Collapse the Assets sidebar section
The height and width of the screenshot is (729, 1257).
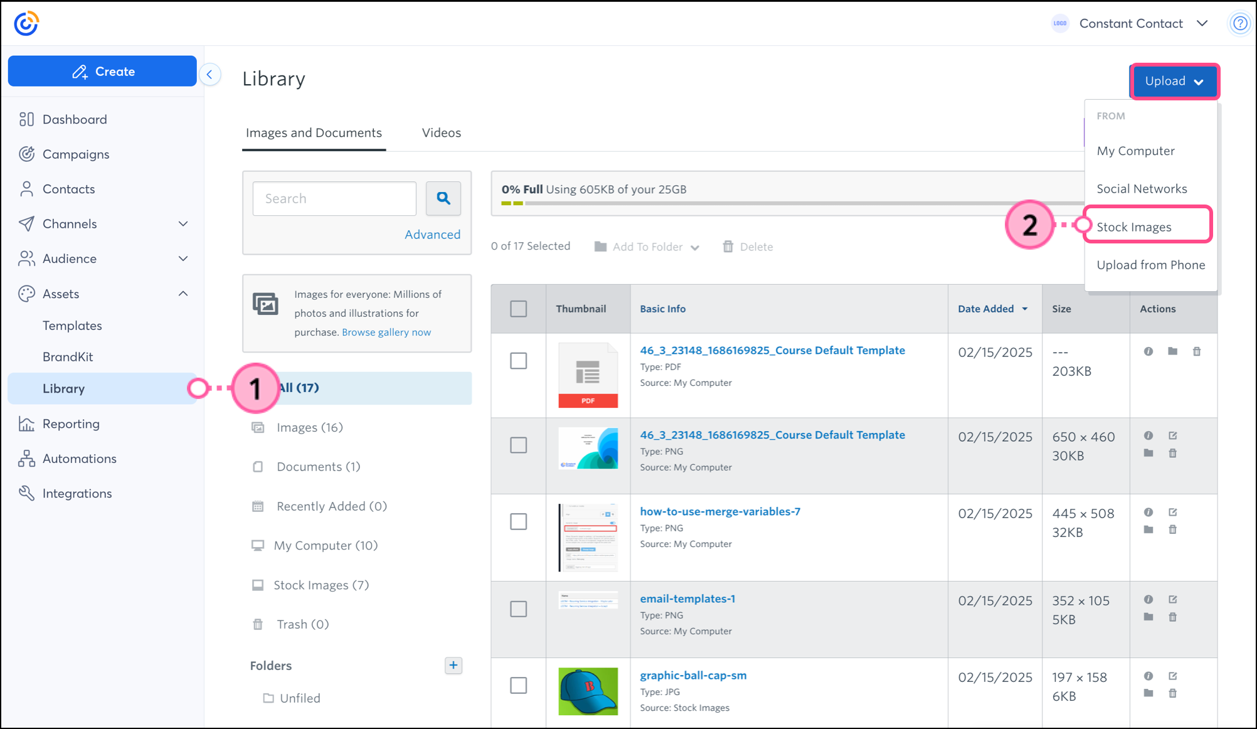pyautogui.click(x=183, y=294)
